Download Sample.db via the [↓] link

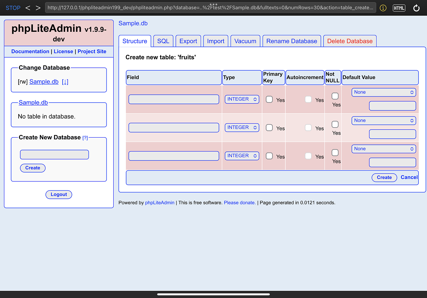tap(65, 81)
